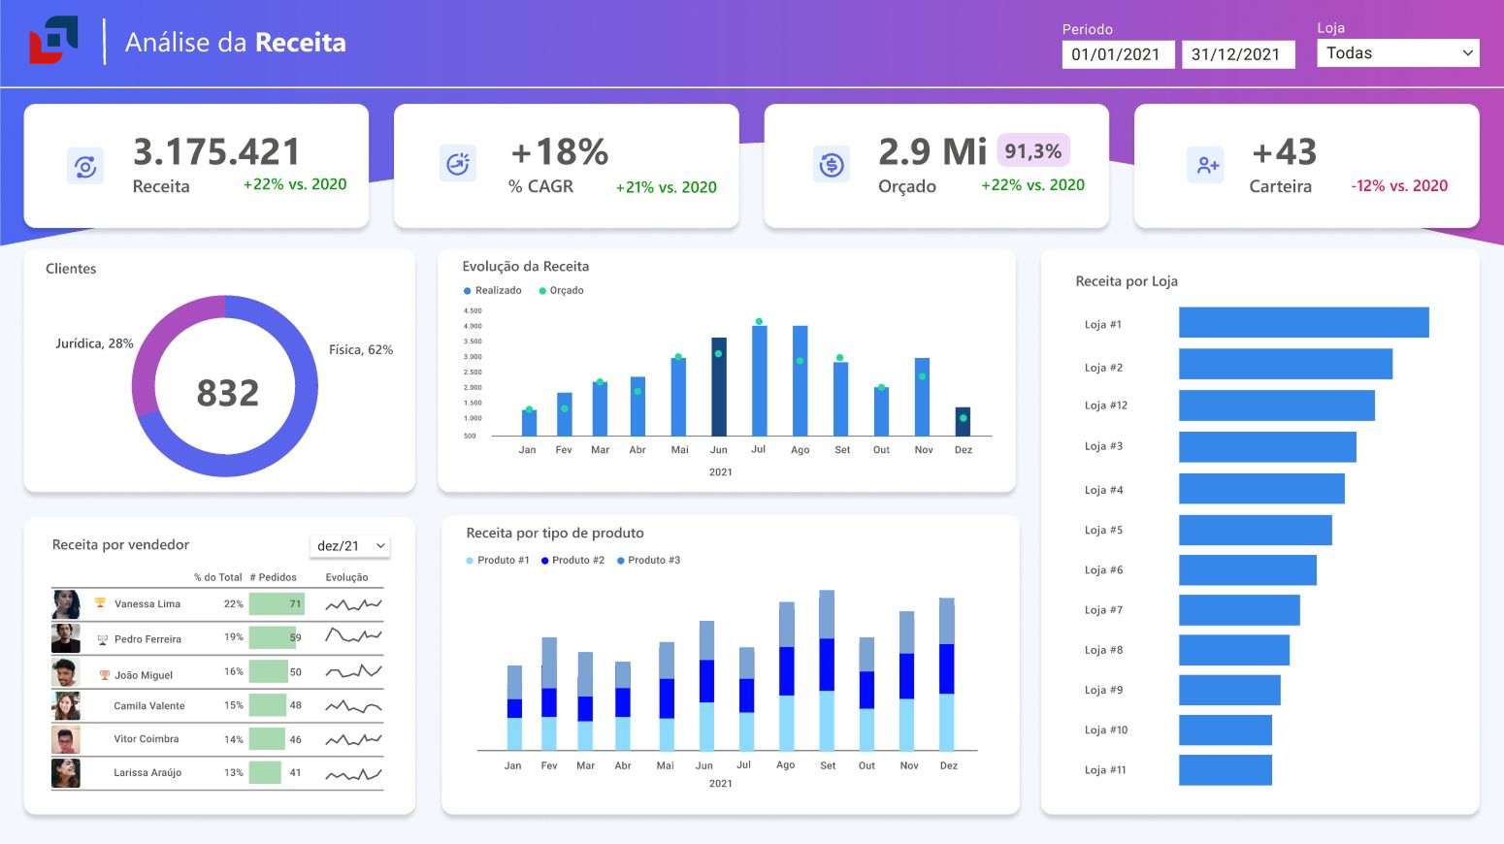The image size is (1504, 844).
Task: Click the trophy icon next to Vanessa Lima
Action: point(99,603)
